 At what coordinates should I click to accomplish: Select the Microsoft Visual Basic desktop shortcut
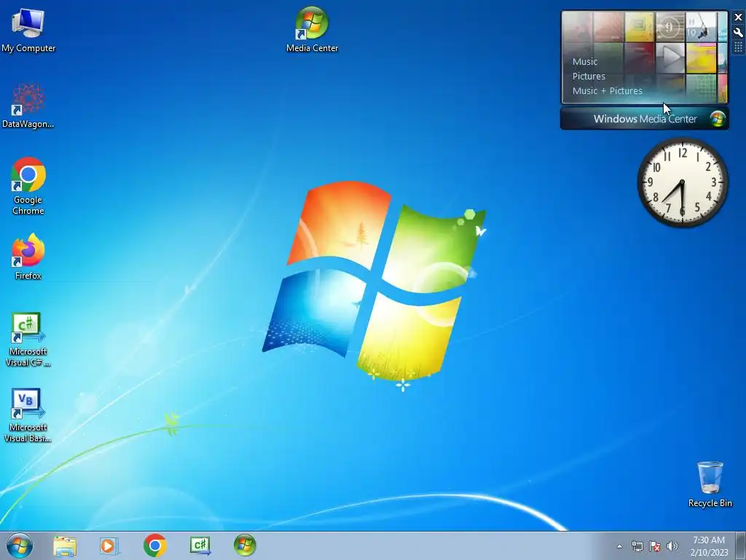click(x=28, y=416)
